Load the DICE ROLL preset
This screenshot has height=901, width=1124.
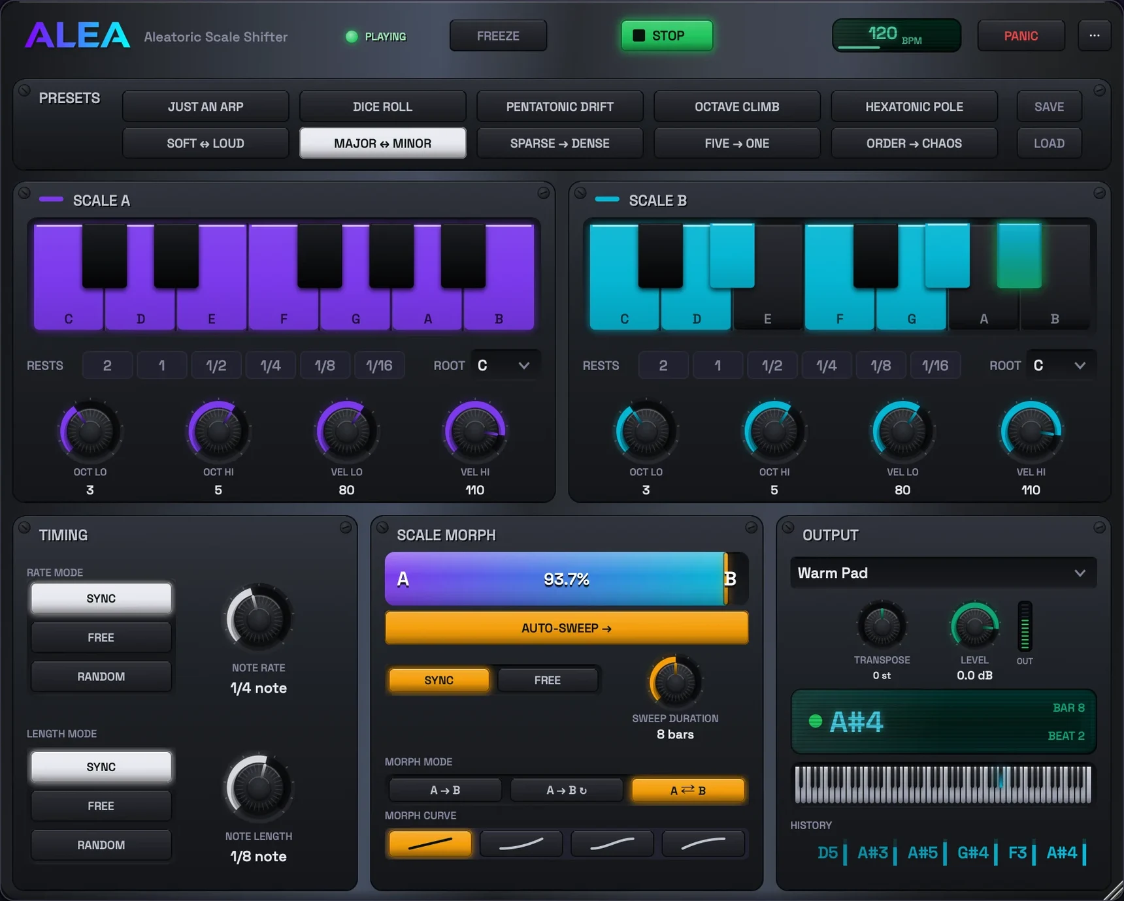point(382,106)
